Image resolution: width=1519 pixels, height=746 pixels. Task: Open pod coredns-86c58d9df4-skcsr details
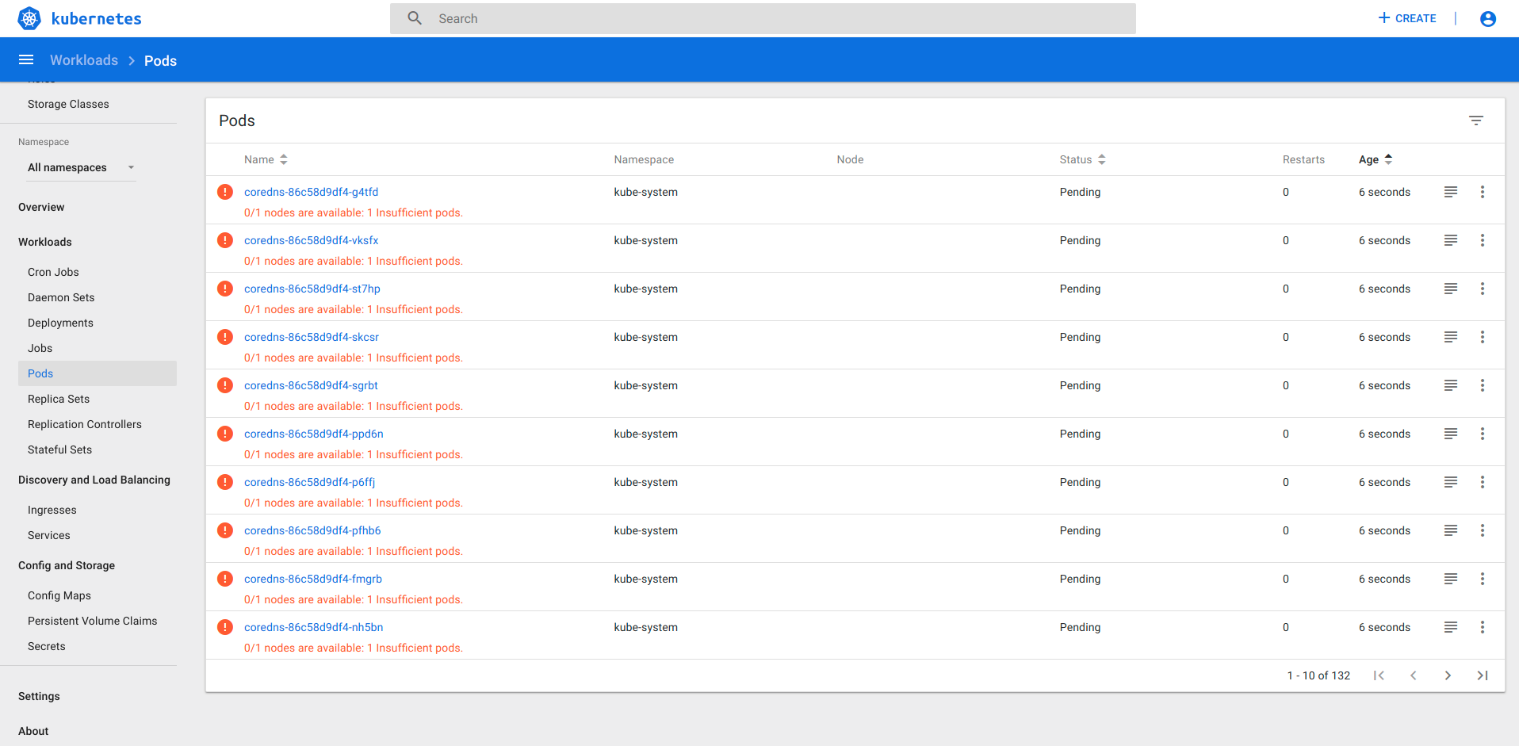tap(312, 337)
